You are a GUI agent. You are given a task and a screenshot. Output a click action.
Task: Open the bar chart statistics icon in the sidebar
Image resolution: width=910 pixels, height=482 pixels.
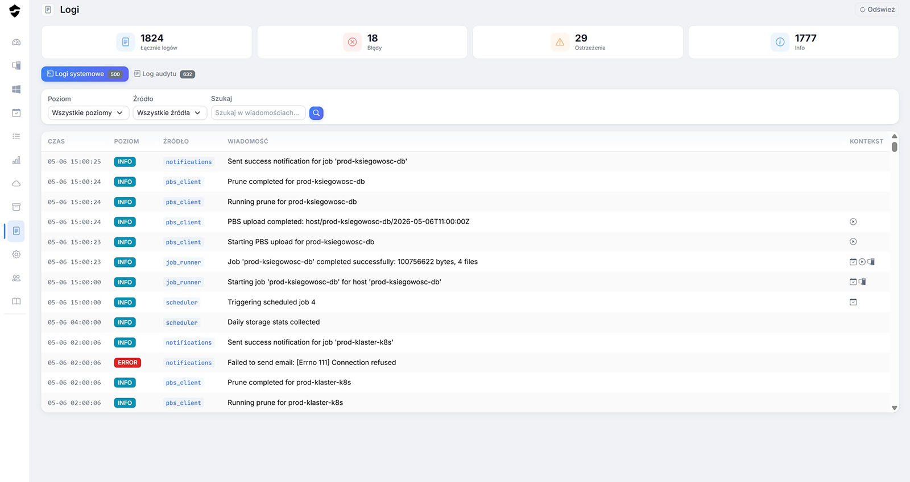click(x=16, y=160)
